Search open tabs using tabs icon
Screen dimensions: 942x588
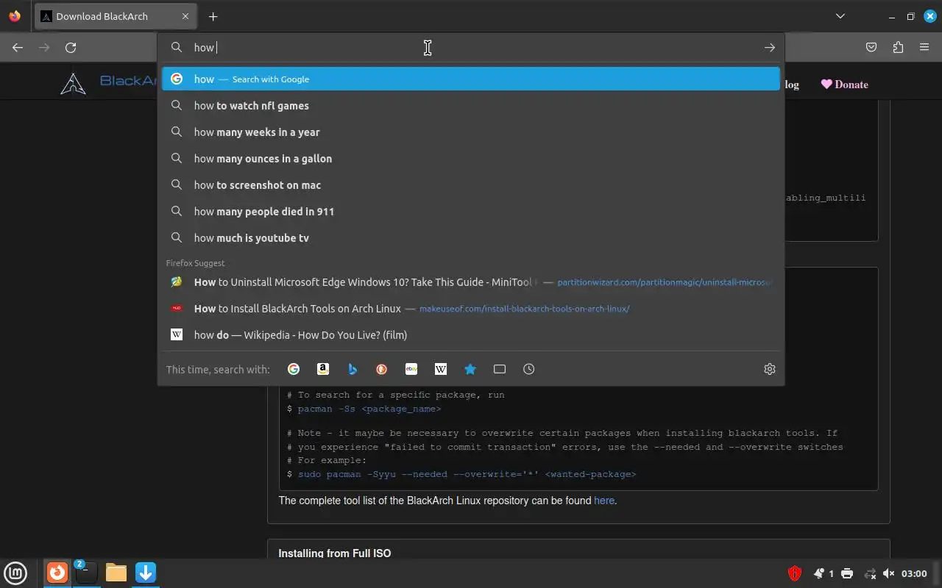500,369
